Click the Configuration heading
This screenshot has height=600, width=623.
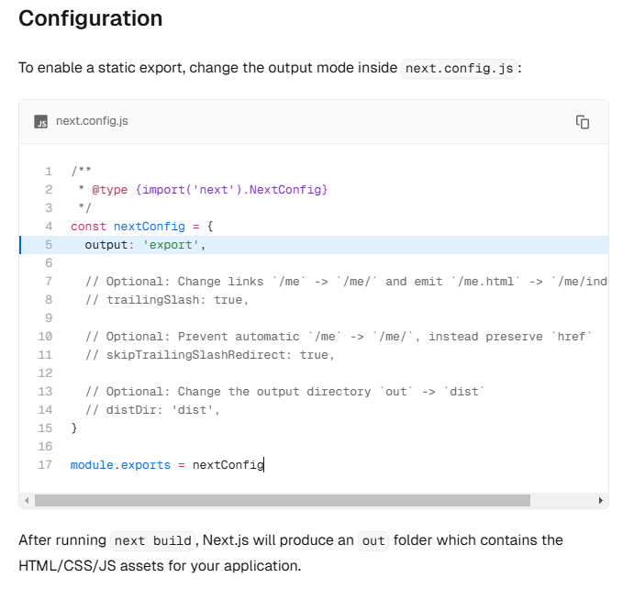pyautogui.click(x=91, y=18)
